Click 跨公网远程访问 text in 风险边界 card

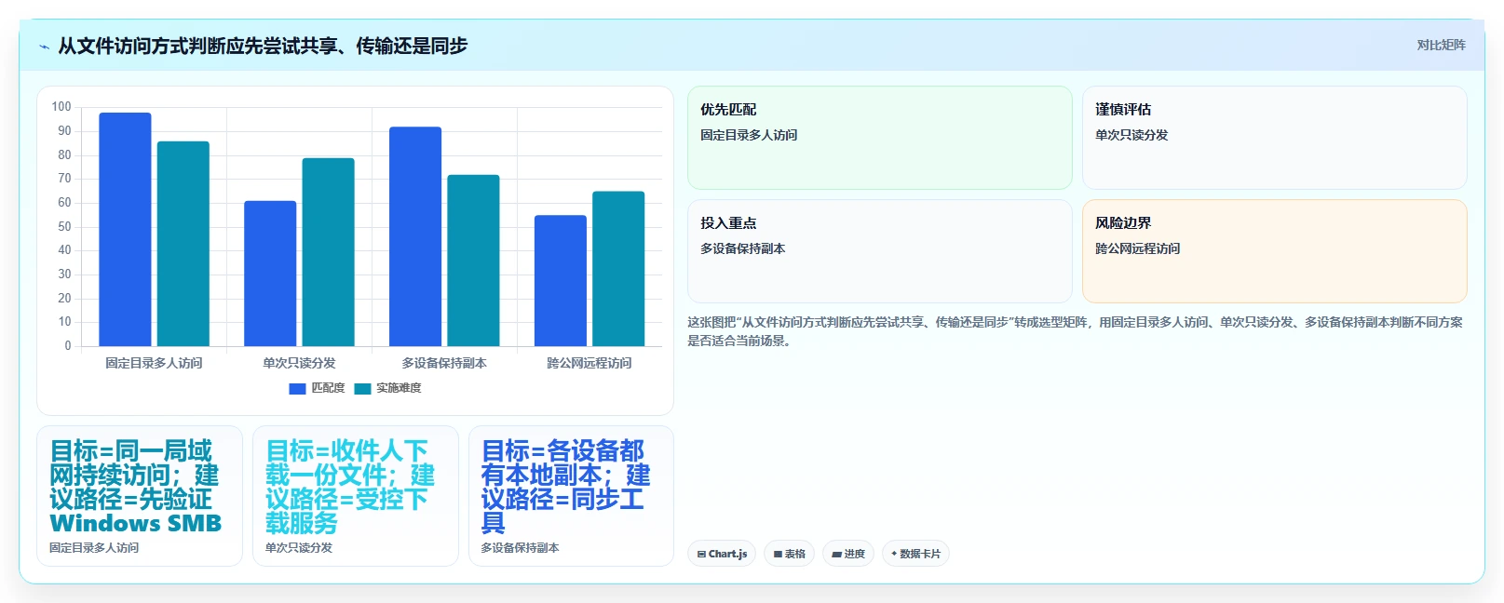coord(1138,248)
